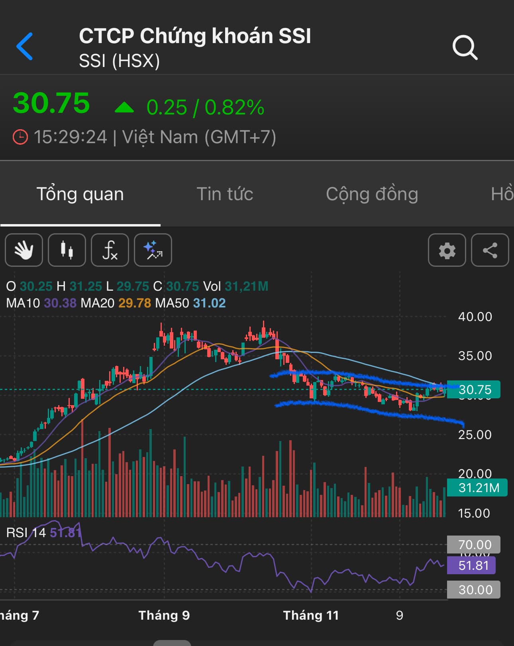514x646 pixels.
Task: Tap the Vol 31,21M readout
Action: [236, 286]
